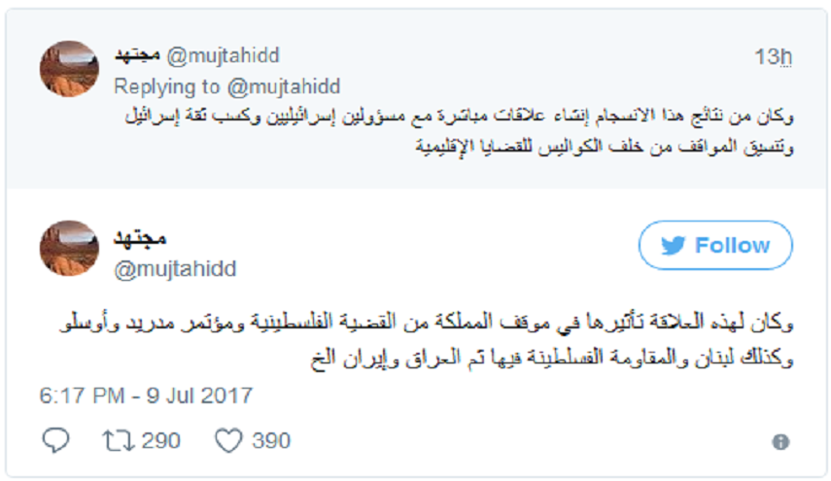Open the parent tweet's profile avatar

click(69, 69)
